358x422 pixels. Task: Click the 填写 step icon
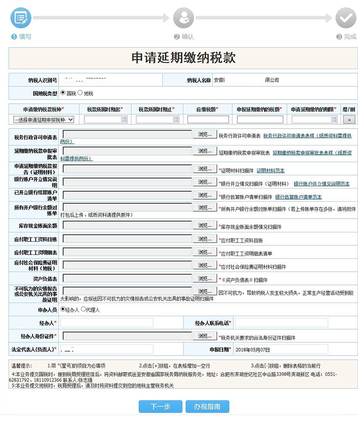pos(21,18)
